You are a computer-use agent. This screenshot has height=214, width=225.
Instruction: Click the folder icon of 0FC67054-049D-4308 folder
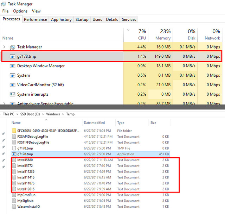pos(14,131)
